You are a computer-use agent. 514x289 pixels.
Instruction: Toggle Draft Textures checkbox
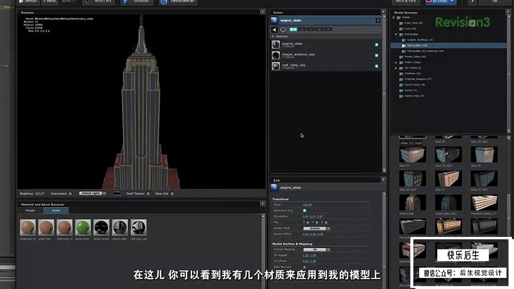pos(148,194)
